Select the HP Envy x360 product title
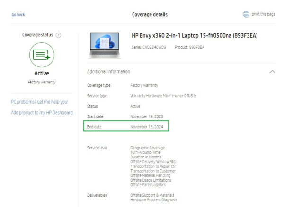 tap(195, 35)
